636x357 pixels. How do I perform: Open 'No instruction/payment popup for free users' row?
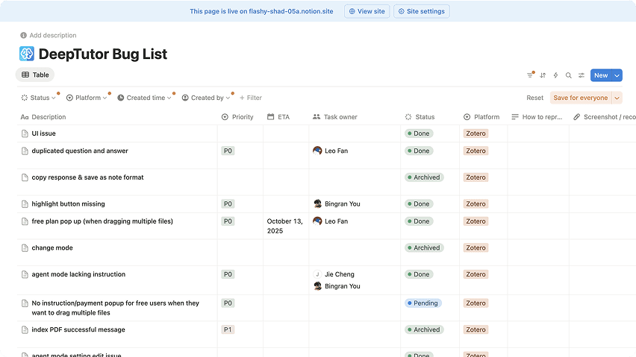tap(115, 308)
